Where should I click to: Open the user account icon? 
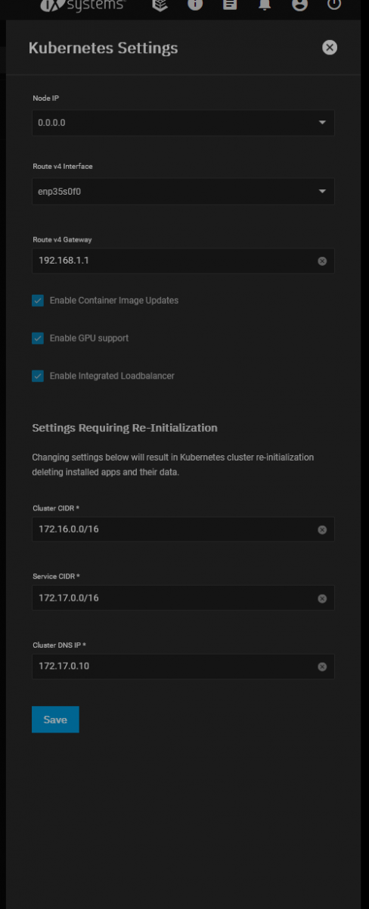coord(299,4)
